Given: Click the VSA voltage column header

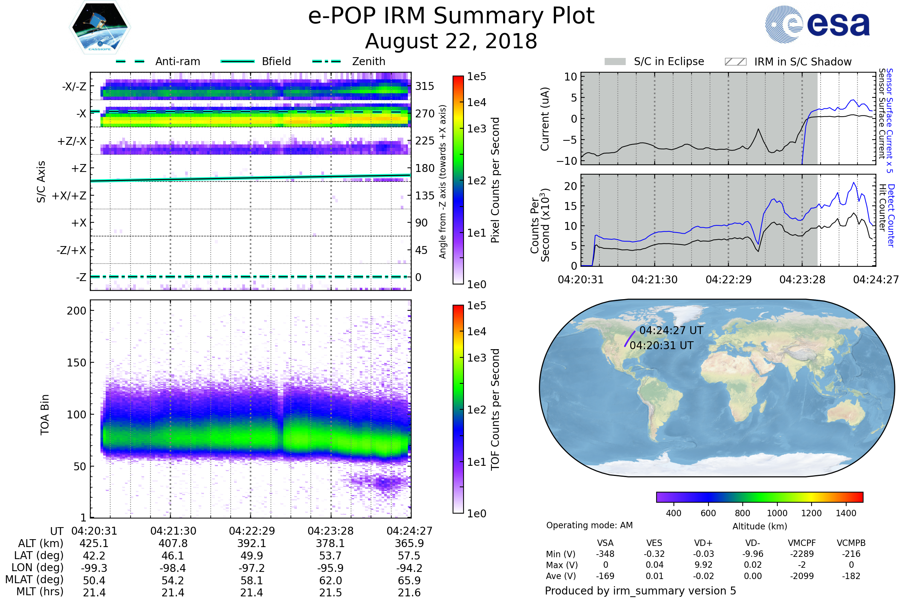Looking at the screenshot, I should 605,543.
